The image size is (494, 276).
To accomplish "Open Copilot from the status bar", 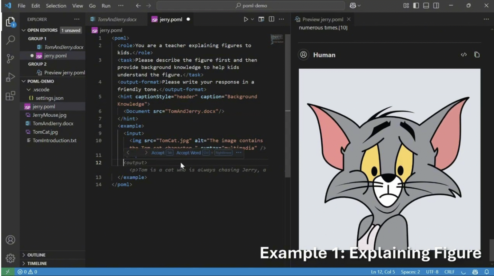I will [476, 272].
